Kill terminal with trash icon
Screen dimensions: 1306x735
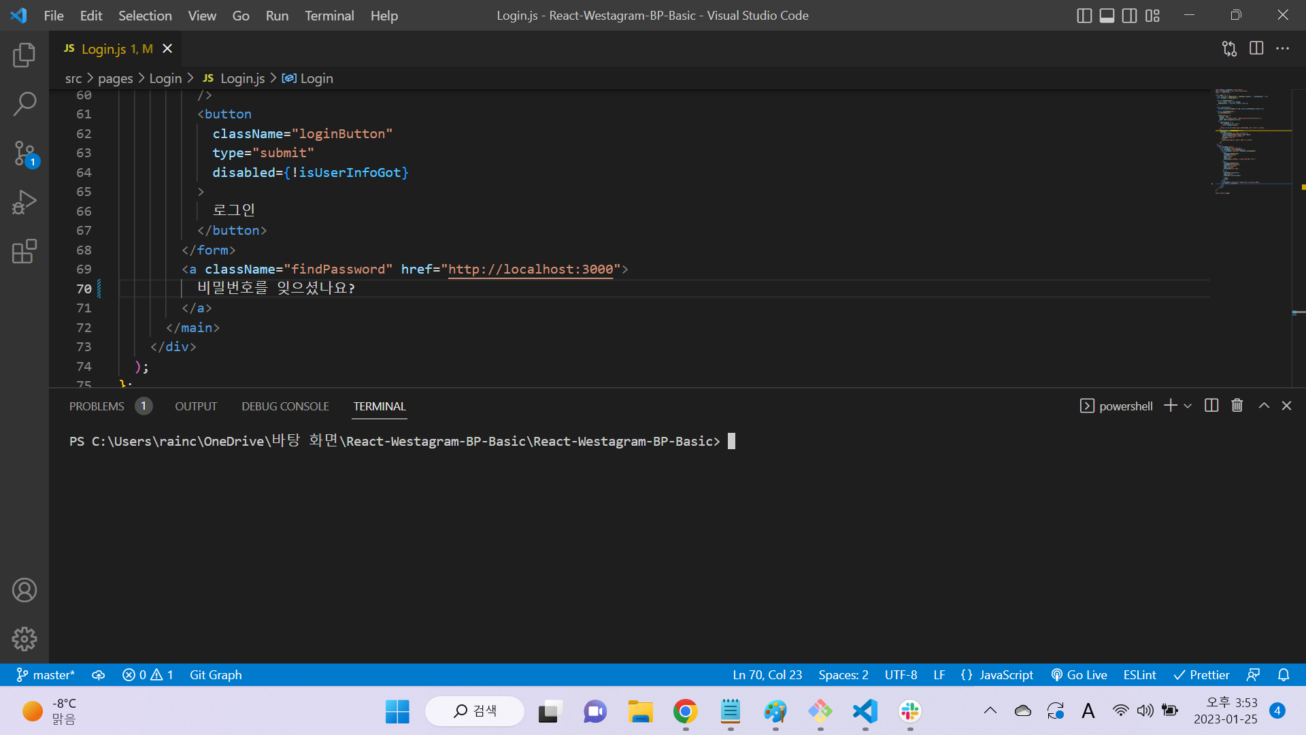[x=1237, y=406]
